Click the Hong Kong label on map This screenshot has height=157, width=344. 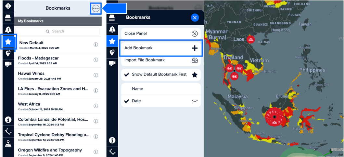coord(280,30)
